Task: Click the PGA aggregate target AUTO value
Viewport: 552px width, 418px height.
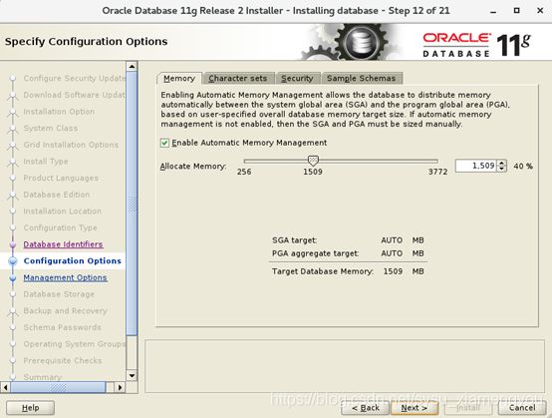Action: [392, 253]
